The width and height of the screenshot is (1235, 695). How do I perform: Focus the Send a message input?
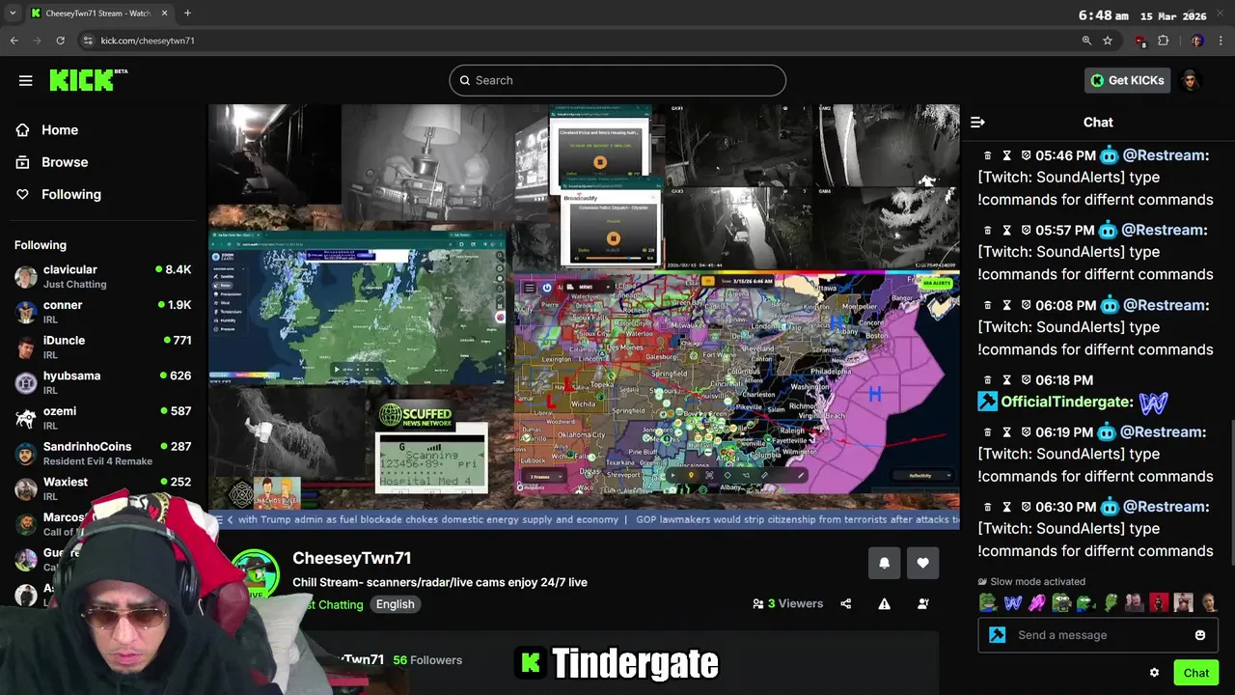[1098, 635]
